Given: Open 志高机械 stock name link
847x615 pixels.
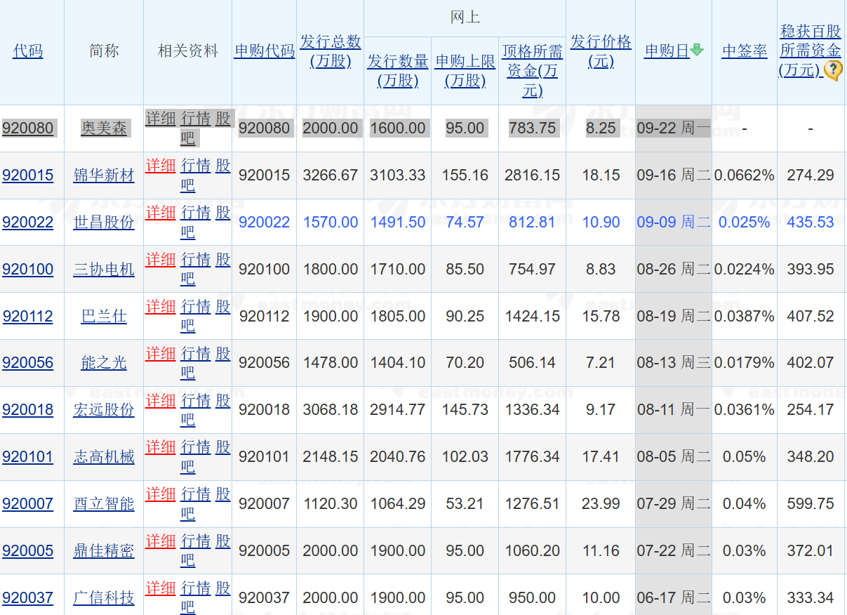Looking at the screenshot, I should coord(104,457).
